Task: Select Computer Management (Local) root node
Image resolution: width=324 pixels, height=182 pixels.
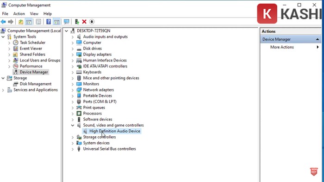Action: click(x=34, y=30)
